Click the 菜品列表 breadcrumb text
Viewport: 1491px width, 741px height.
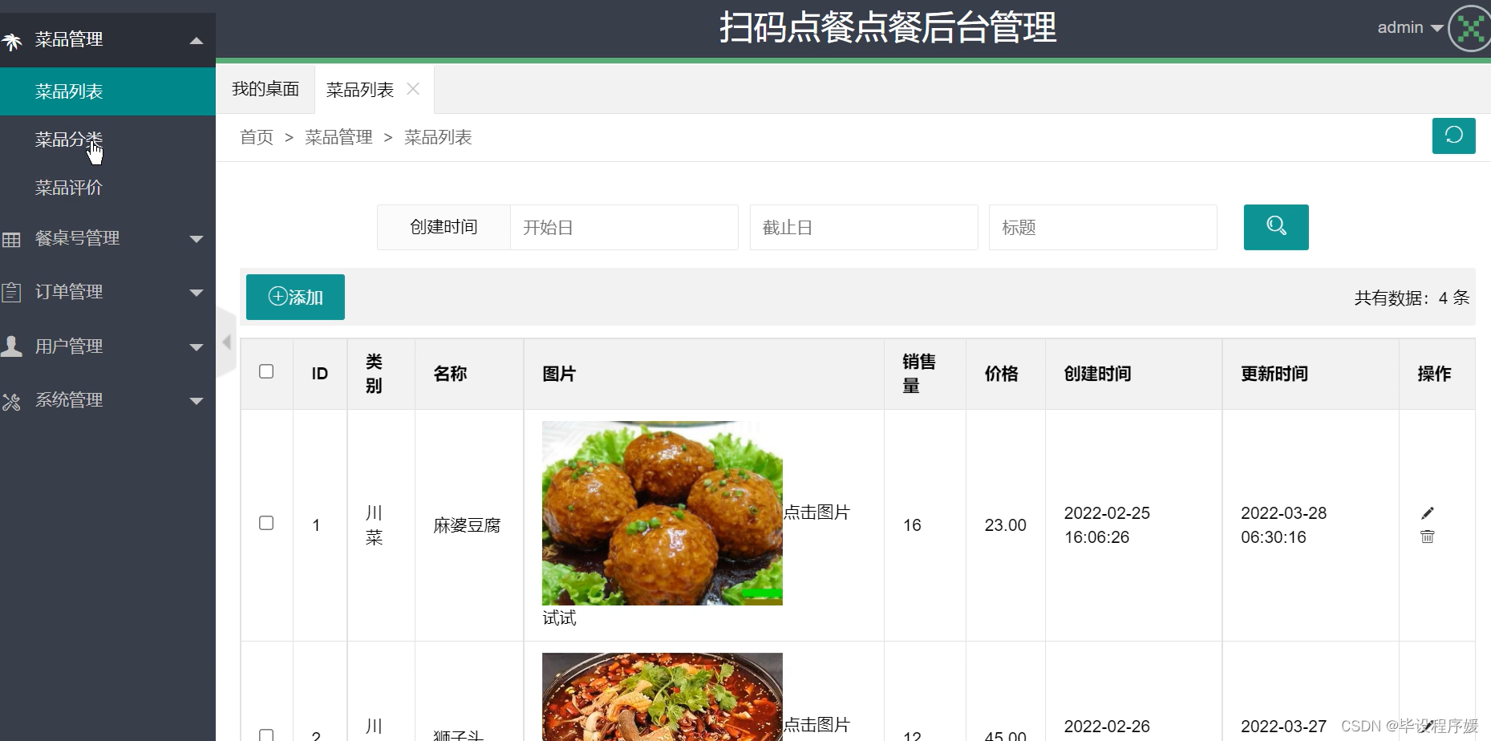click(x=438, y=137)
